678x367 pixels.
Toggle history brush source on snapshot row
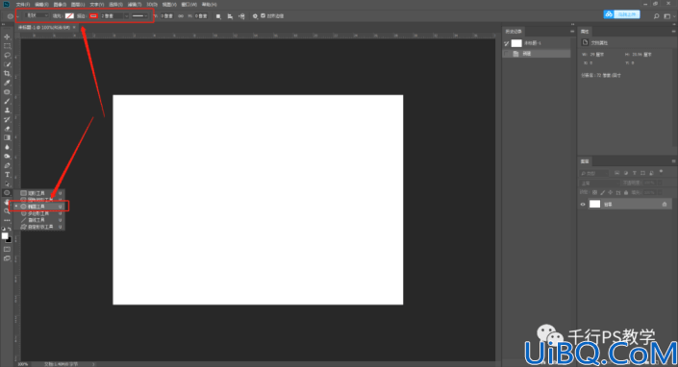tap(507, 43)
